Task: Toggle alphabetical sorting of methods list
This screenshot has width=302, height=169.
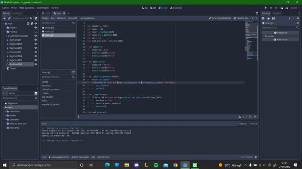Action: click(74, 72)
